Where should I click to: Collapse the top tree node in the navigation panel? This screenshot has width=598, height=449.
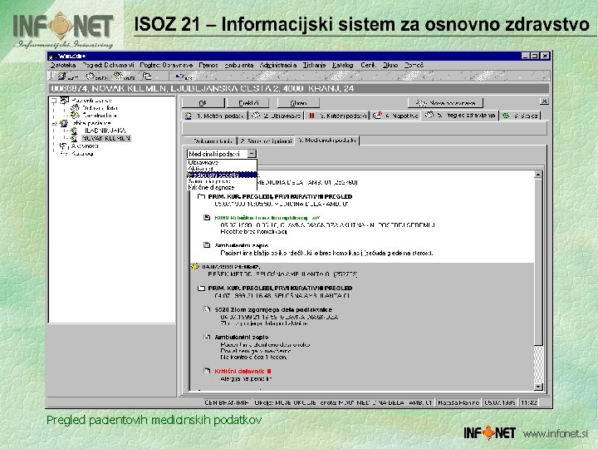[x=54, y=101]
